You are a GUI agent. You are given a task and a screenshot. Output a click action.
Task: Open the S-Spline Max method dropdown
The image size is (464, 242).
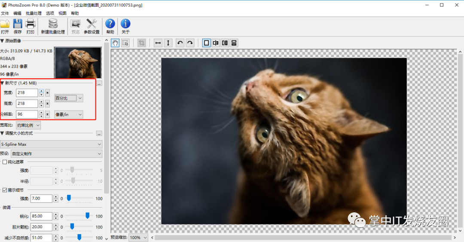tap(51, 144)
